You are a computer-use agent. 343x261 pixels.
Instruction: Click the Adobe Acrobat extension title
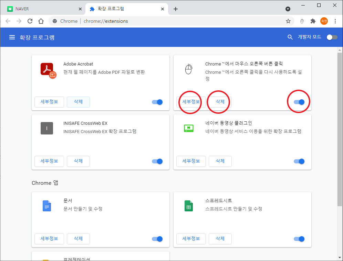pos(78,64)
